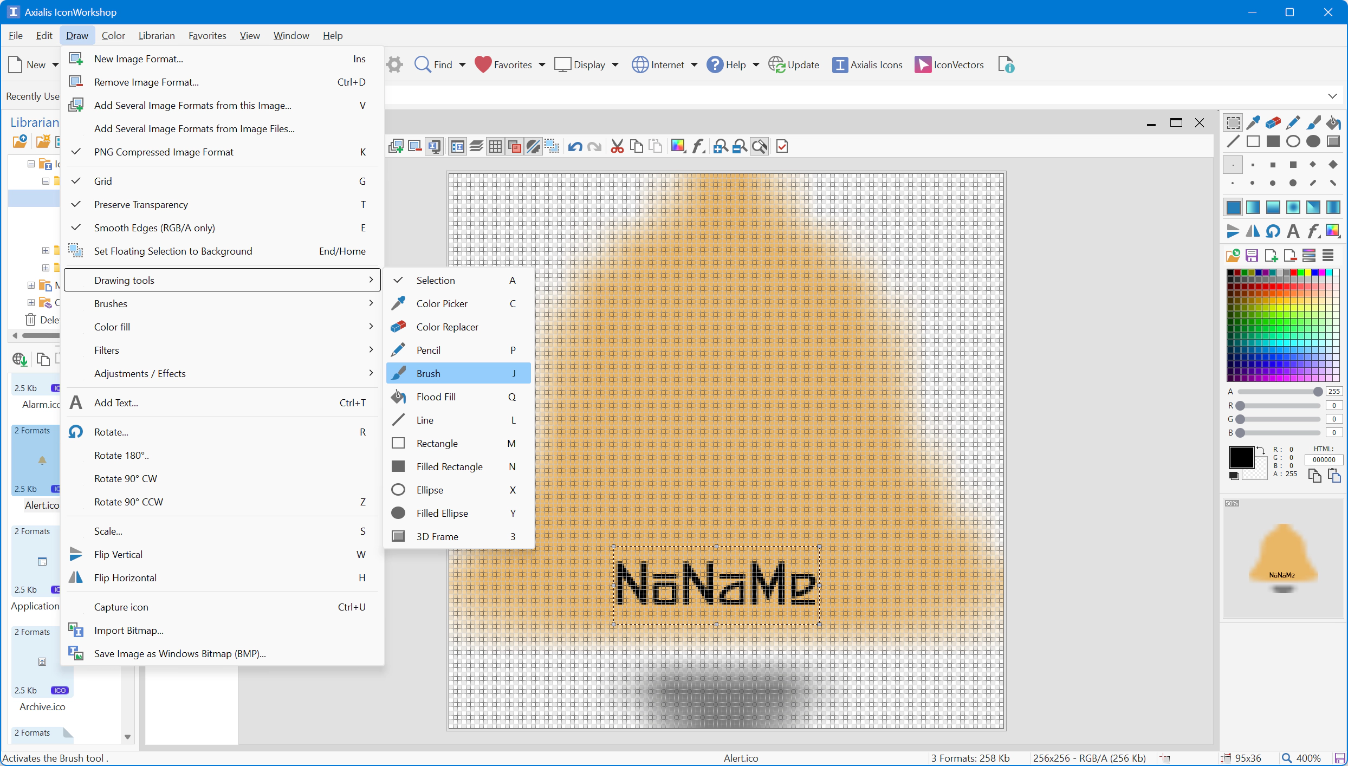1348x766 pixels.
Task: Toggle Smooth Edges (RGB/A only)
Action: click(x=154, y=228)
